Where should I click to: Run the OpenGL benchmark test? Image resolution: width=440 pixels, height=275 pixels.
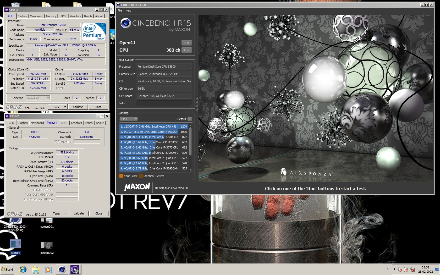[186, 43]
